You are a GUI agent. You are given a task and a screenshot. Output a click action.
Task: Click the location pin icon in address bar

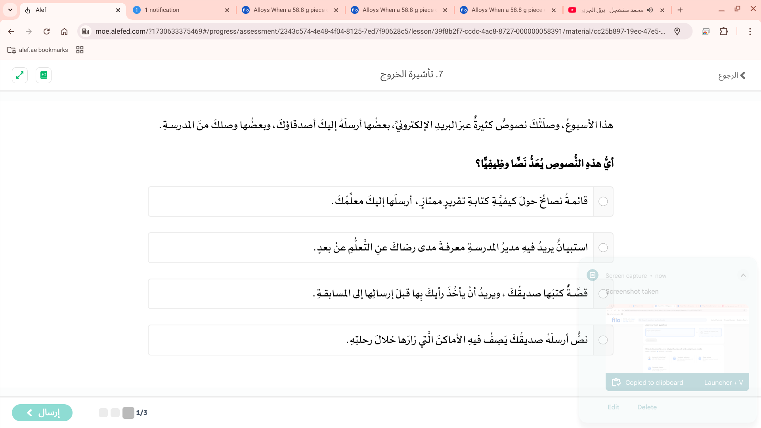(677, 31)
